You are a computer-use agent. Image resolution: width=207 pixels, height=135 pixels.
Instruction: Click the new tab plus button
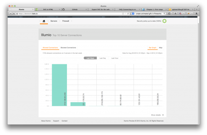point(197,9)
